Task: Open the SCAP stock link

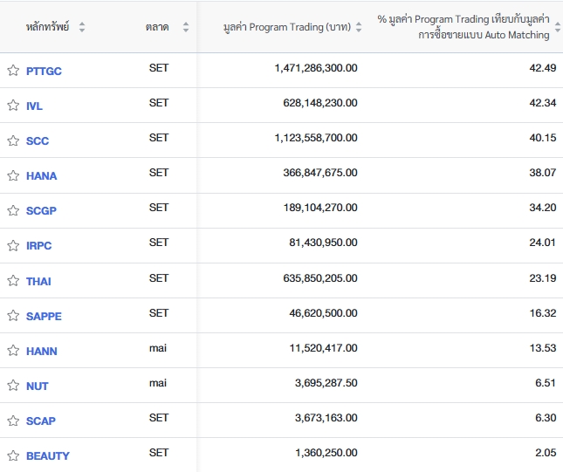Action: pos(41,421)
